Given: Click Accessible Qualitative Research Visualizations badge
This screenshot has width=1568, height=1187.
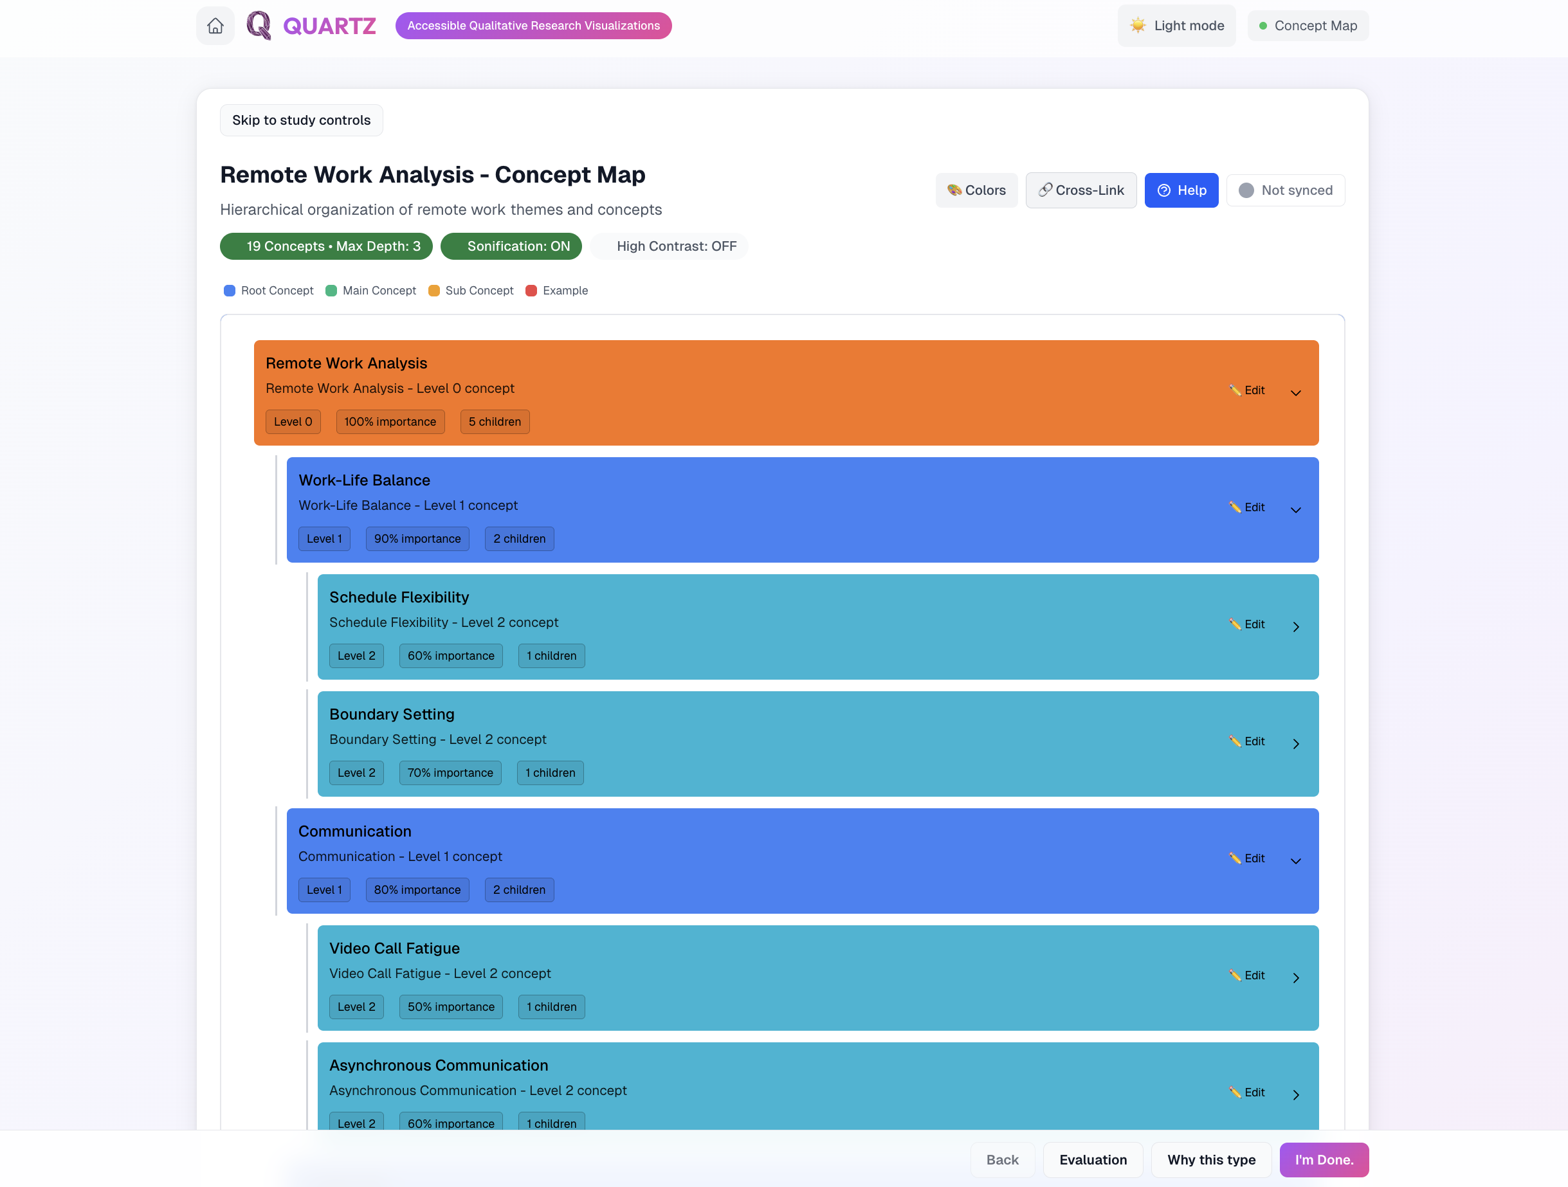Looking at the screenshot, I should pos(533,26).
